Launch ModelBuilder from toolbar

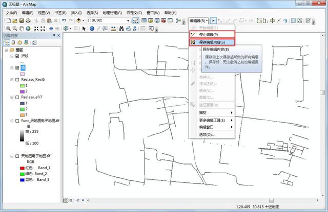tap(178, 20)
